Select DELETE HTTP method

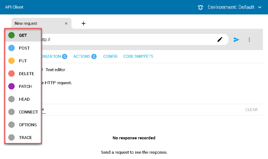pyautogui.click(x=23, y=74)
